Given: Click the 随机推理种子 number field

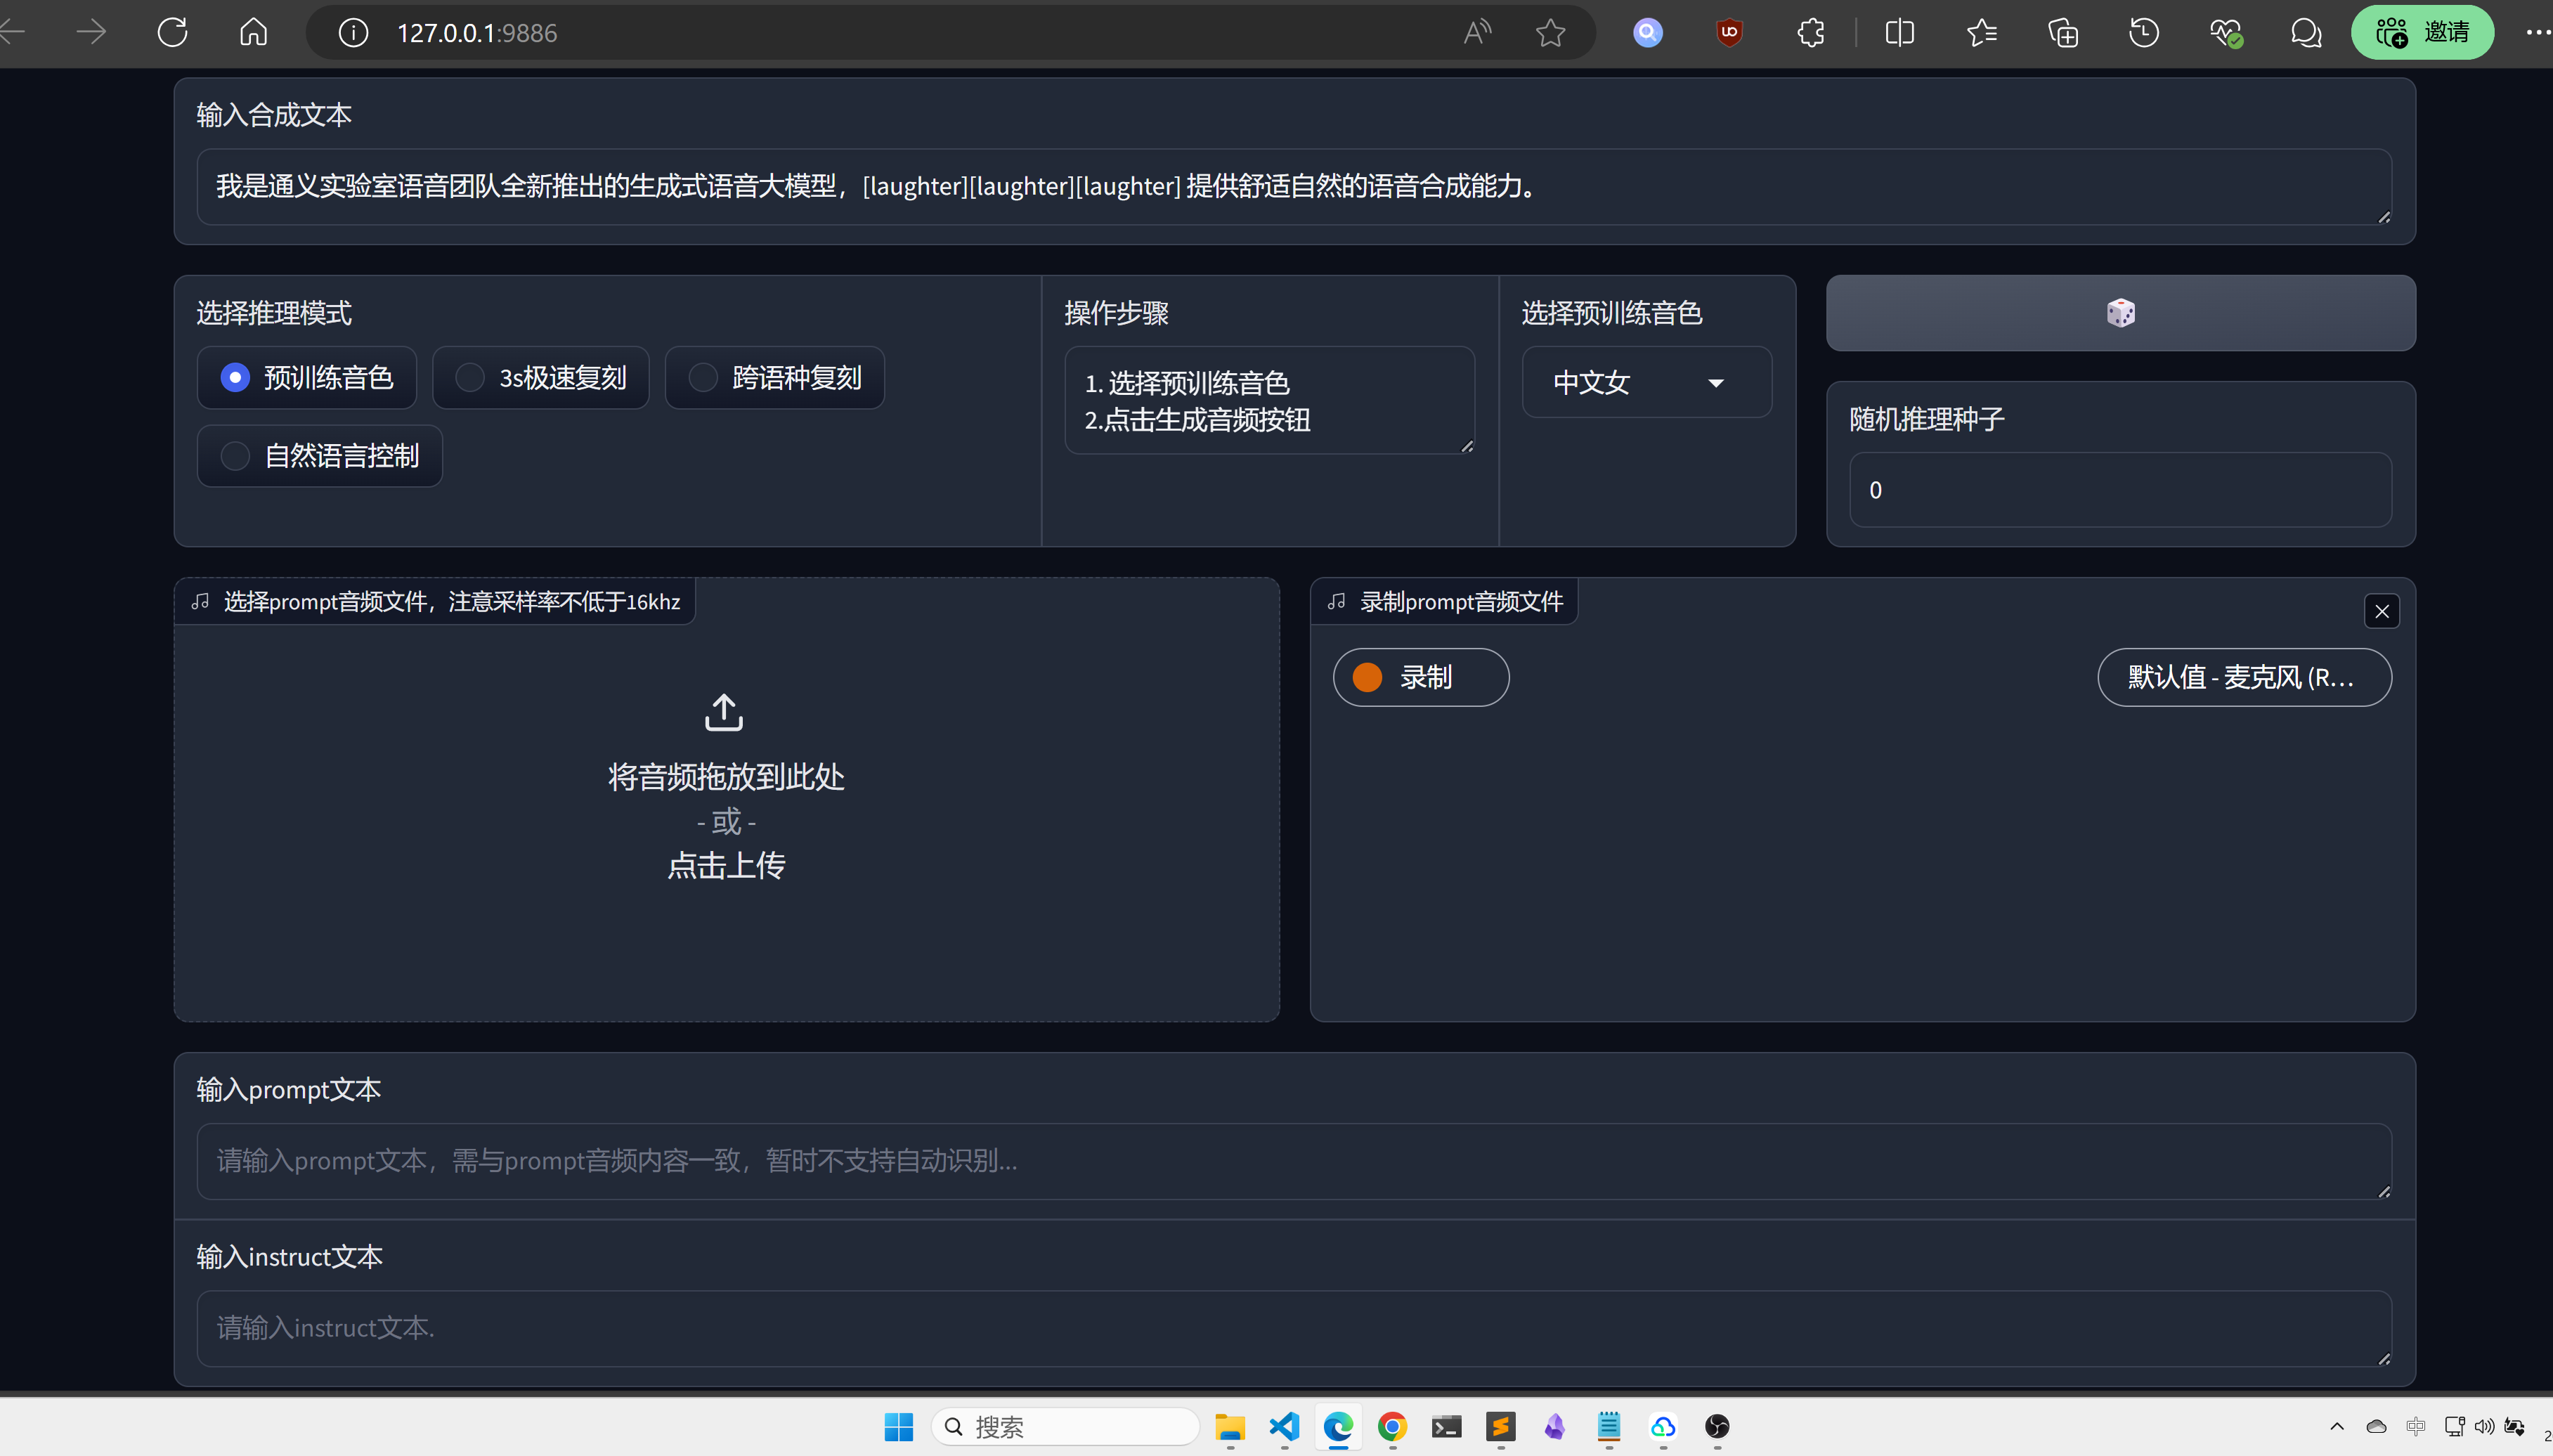Looking at the screenshot, I should [2119, 490].
